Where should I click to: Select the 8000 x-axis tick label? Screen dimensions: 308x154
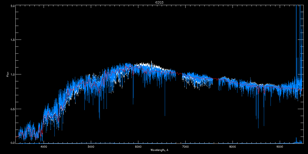click(233, 147)
